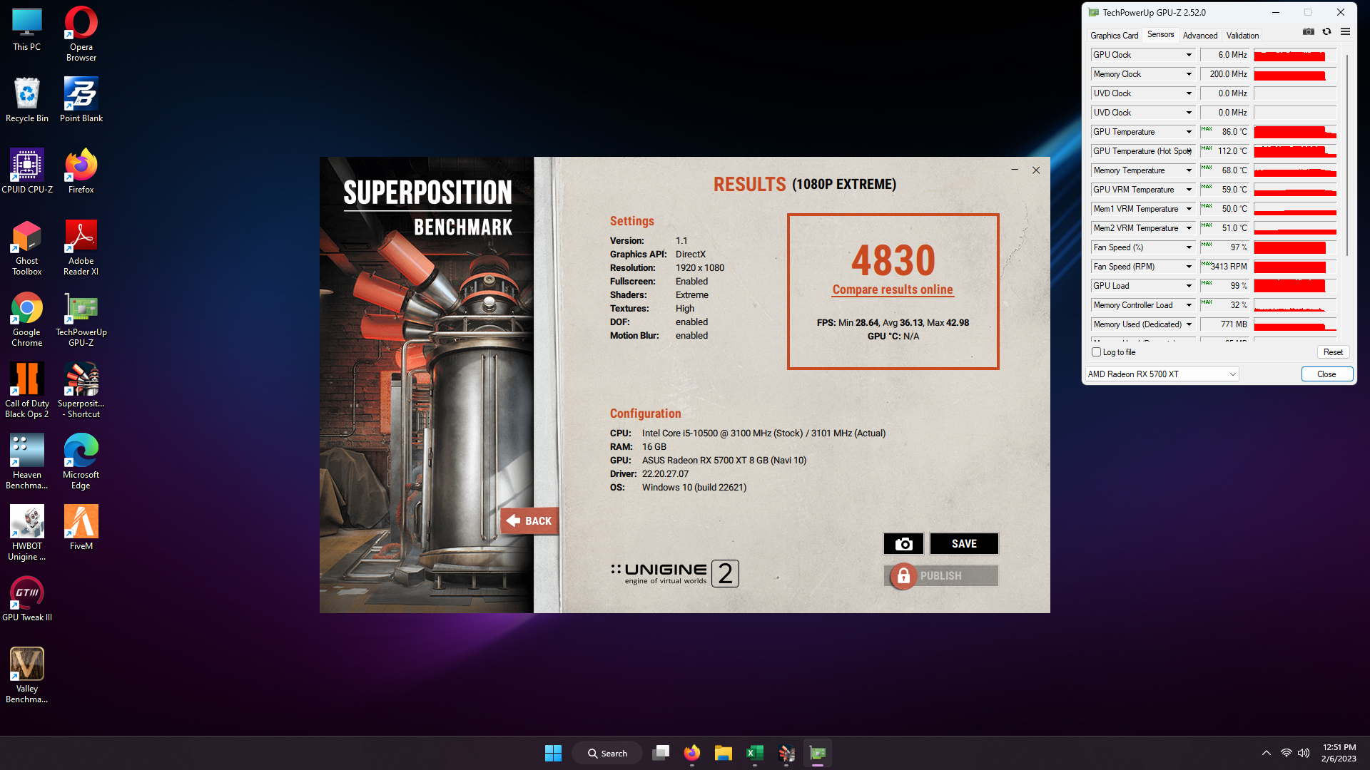Open File Explorer from the taskbar

[x=724, y=753]
